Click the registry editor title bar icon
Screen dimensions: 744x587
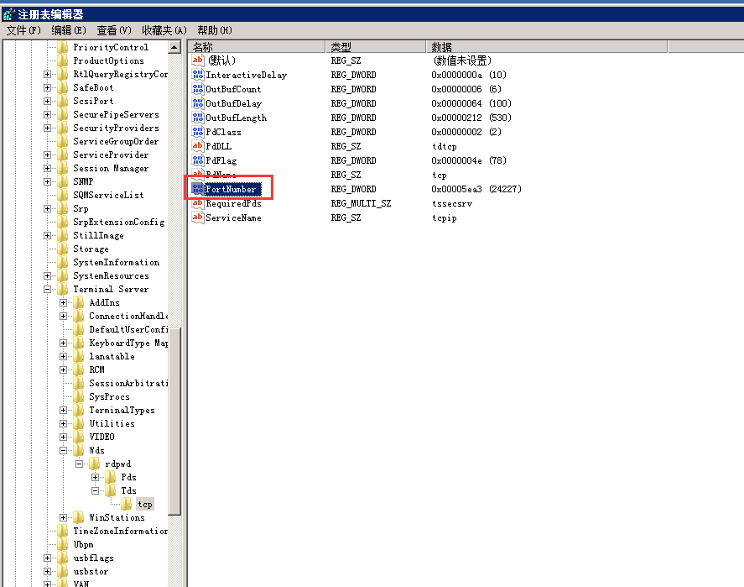8,14
